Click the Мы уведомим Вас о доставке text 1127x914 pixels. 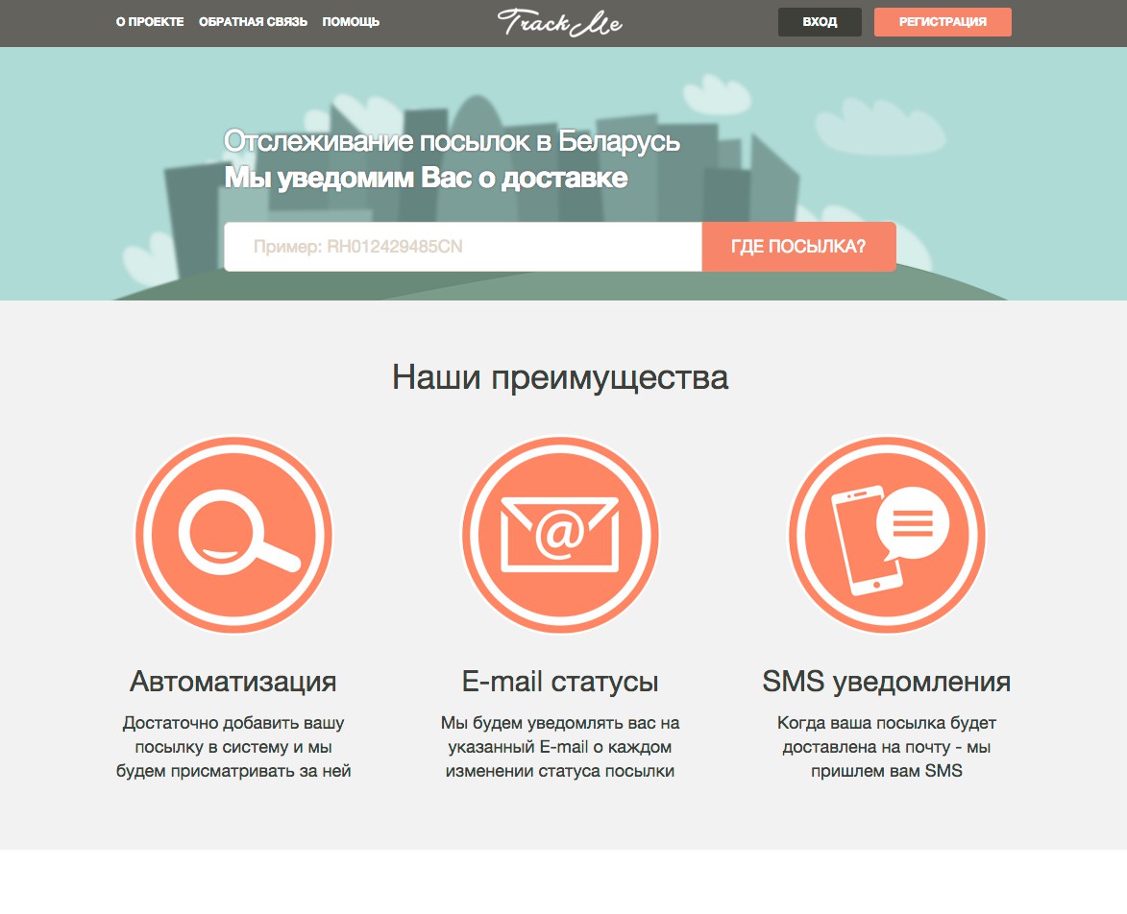pos(427,178)
